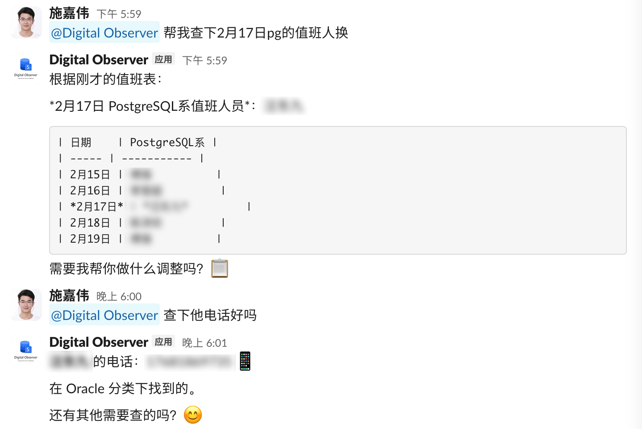Viewport: 642px width, 429px height.
Task: Open Digital Observer's avatar on the 5:59 reply
Action: pos(26,68)
